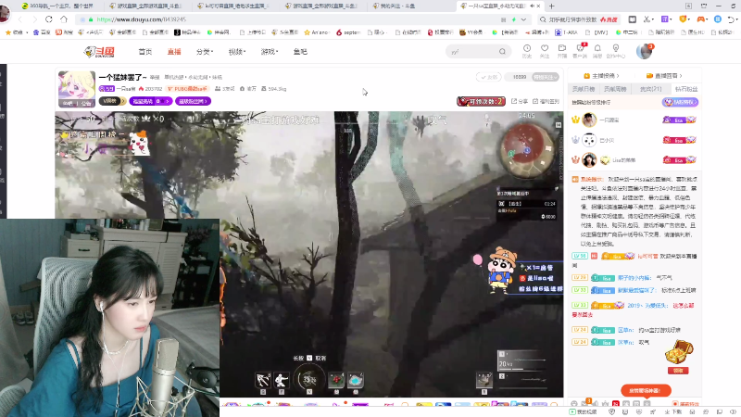Click the orange promo bubble above chat toolbar

(x=646, y=390)
